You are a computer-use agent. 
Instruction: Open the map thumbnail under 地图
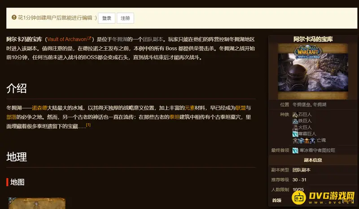point(37,203)
